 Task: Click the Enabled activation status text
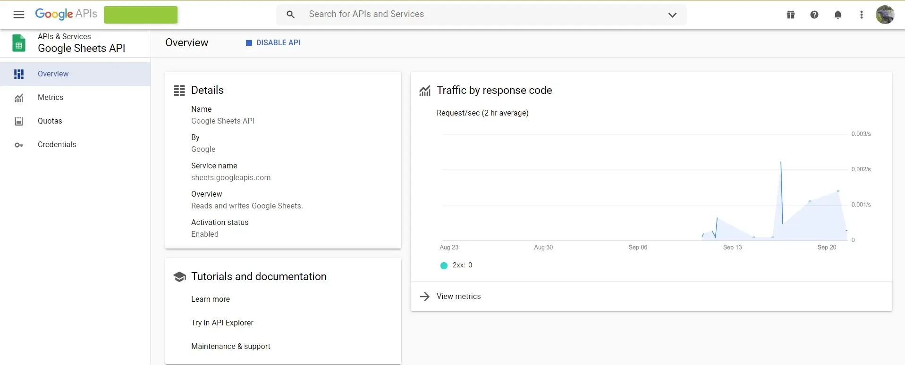coord(205,234)
